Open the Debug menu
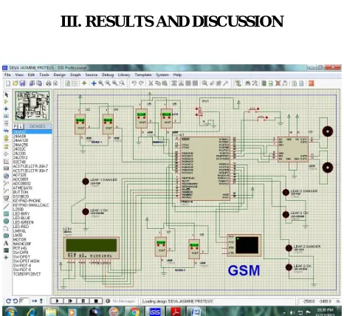This screenshot has height=316, width=344. 108,75
